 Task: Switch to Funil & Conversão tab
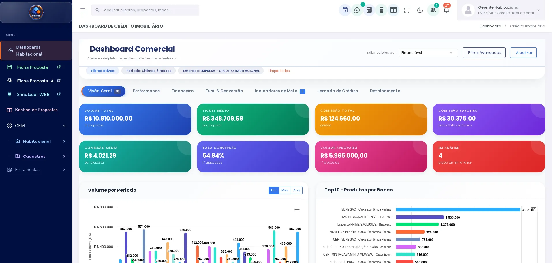tap(224, 91)
